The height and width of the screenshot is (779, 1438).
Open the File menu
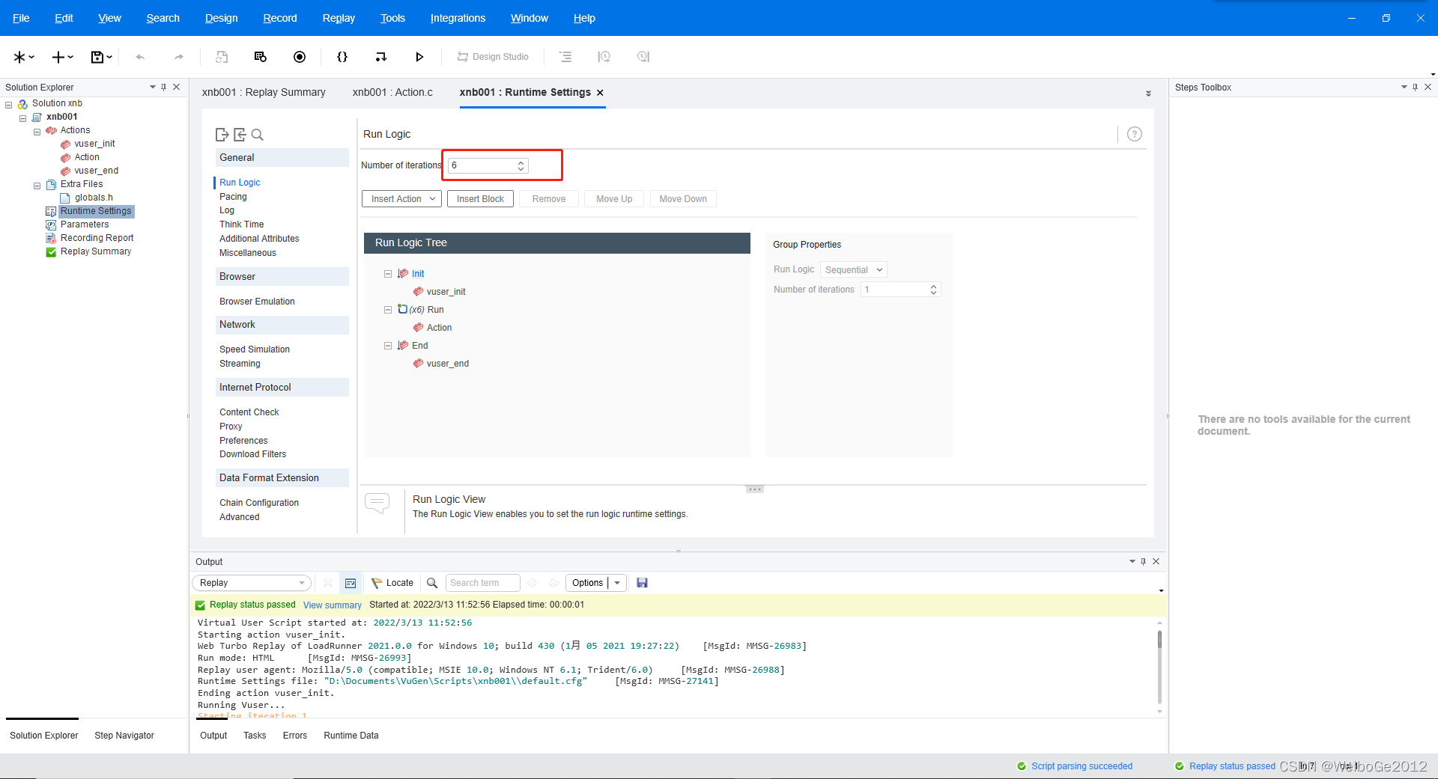(x=21, y=18)
